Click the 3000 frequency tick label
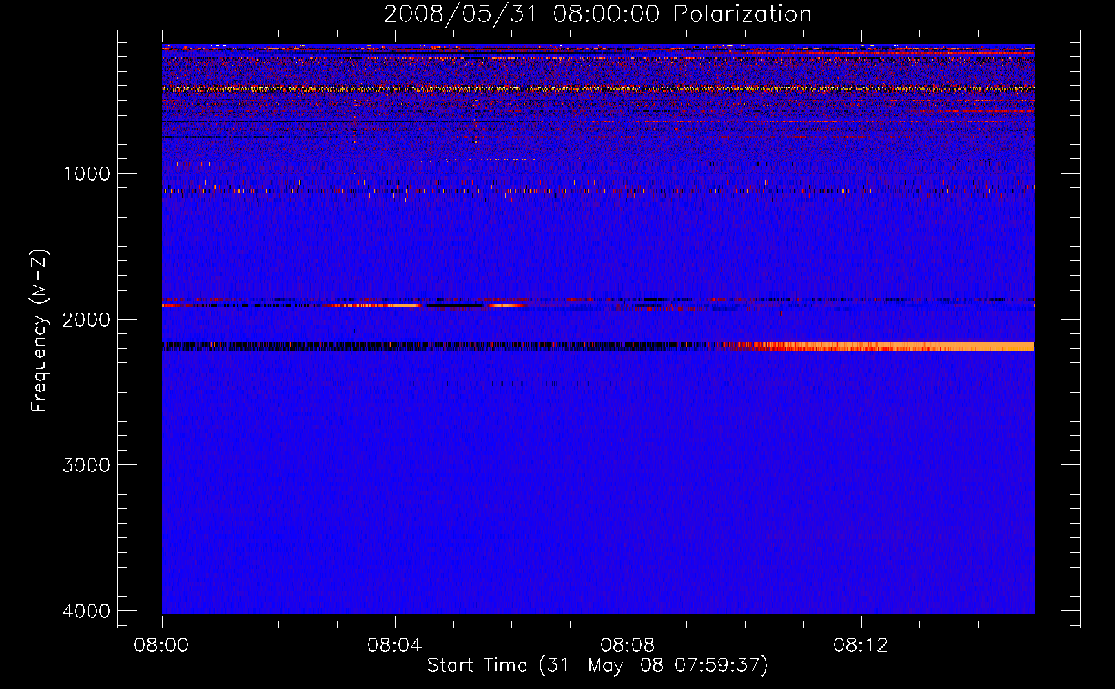The height and width of the screenshot is (689, 1115). tap(86, 465)
